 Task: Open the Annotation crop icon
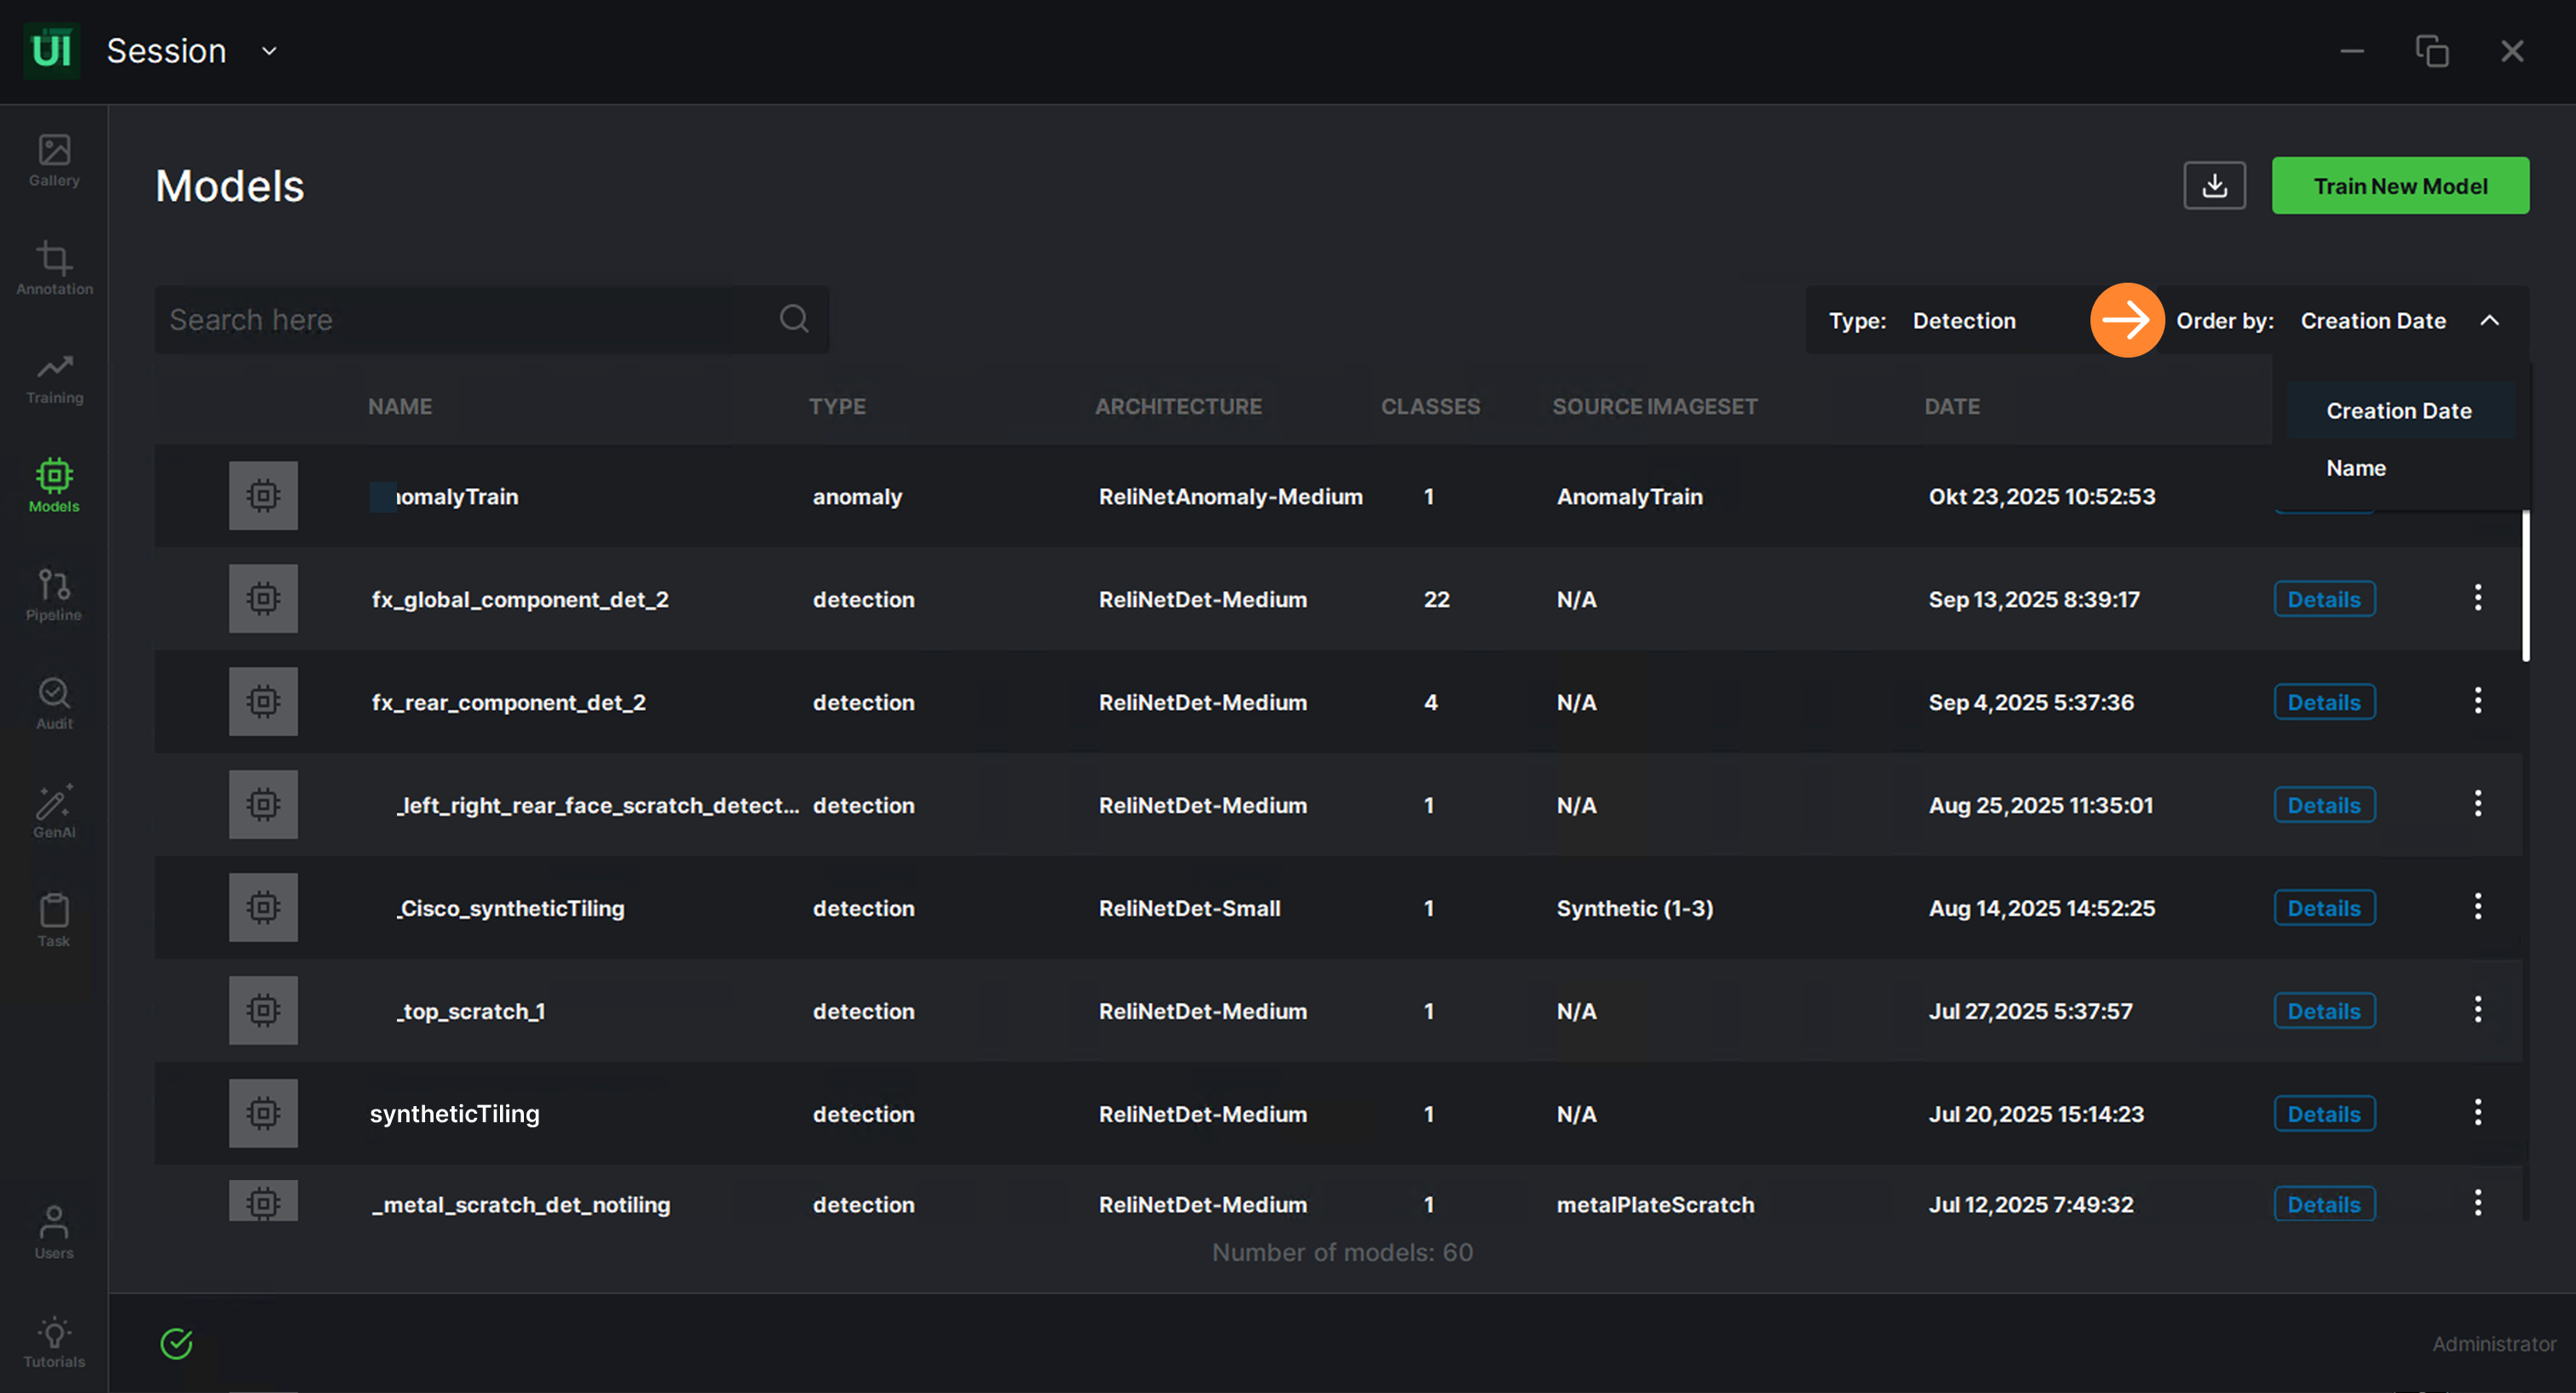pyautogui.click(x=54, y=268)
